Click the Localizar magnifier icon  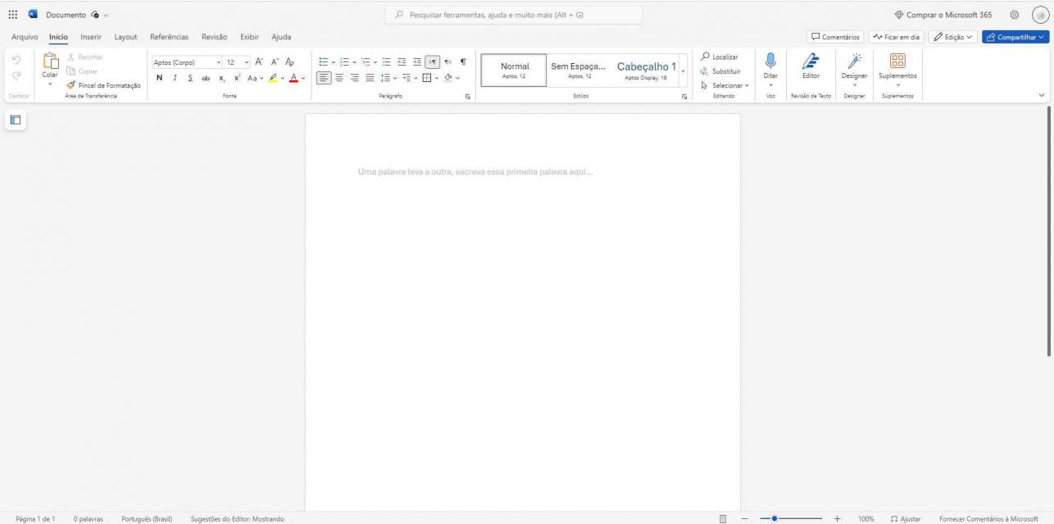pos(704,57)
